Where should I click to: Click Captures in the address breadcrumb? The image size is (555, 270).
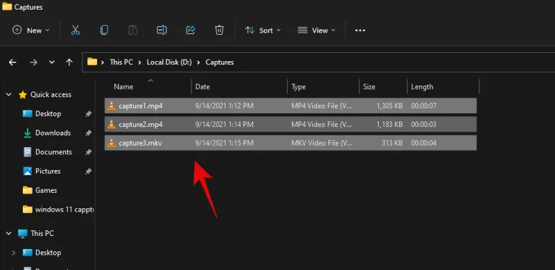click(x=219, y=62)
